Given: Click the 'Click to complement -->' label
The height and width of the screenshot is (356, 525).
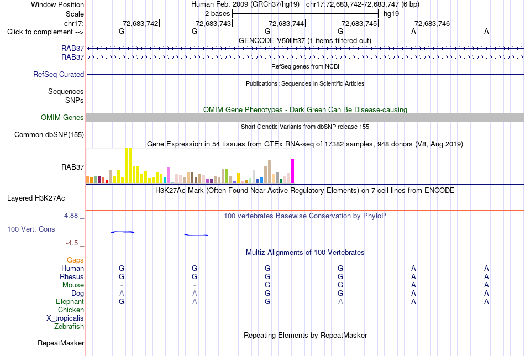Looking at the screenshot, I should coord(45,32).
